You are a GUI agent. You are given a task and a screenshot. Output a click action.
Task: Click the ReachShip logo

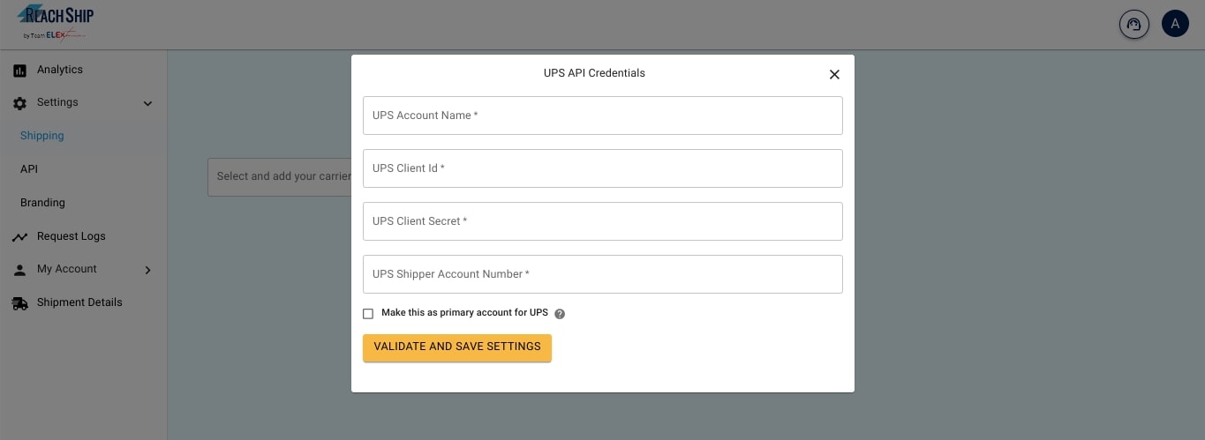coord(55,22)
